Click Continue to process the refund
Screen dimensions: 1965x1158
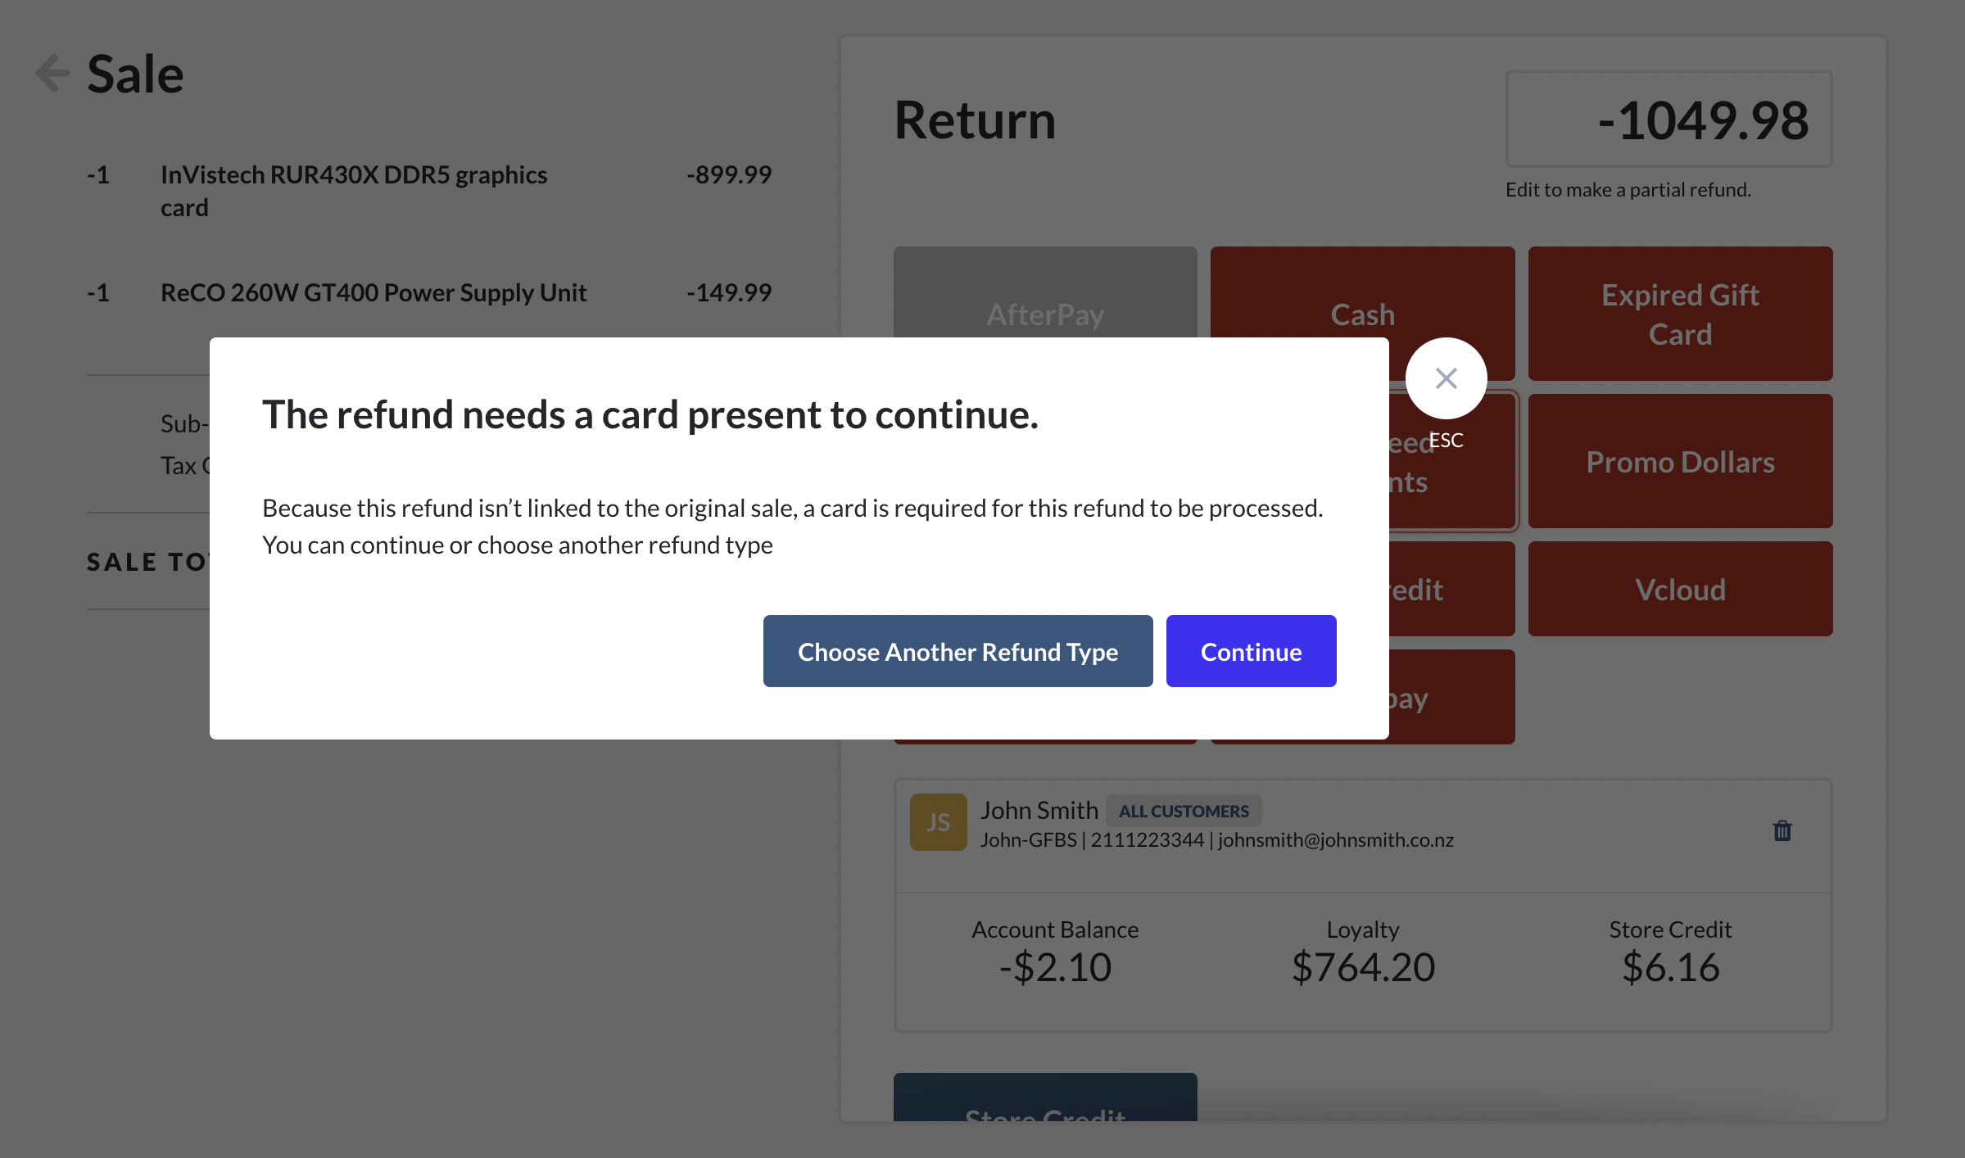(x=1251, y=651)
